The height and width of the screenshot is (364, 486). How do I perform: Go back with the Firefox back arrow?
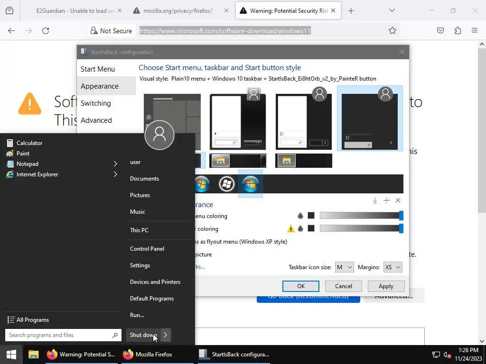tap(11, 31)
